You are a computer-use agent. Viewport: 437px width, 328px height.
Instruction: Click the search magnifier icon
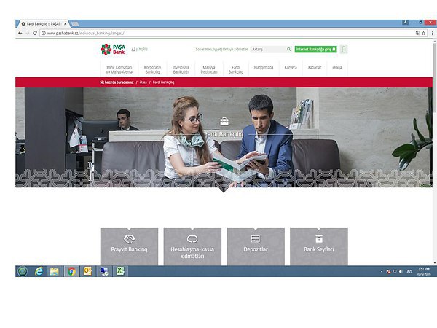[x=289, y=50]
